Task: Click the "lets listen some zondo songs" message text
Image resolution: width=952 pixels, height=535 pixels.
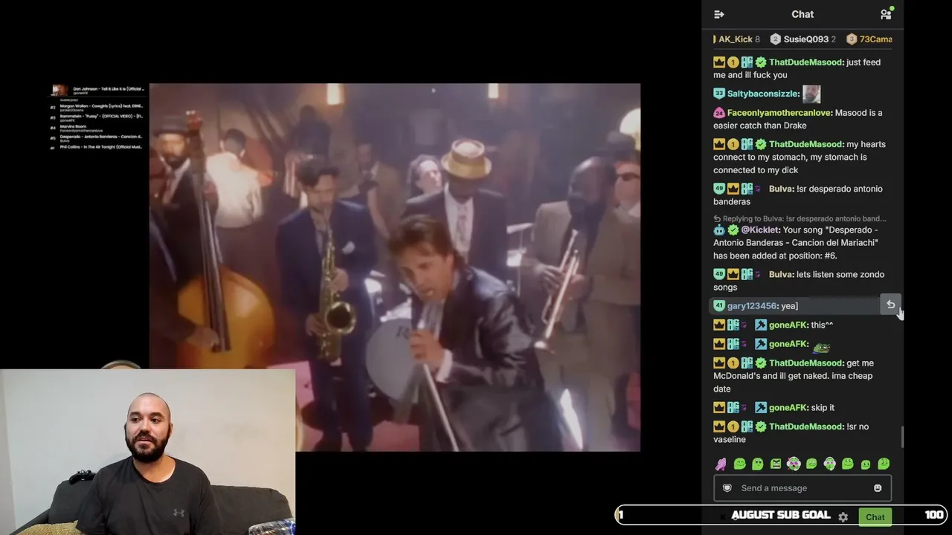Action: (x=799, y=281)
